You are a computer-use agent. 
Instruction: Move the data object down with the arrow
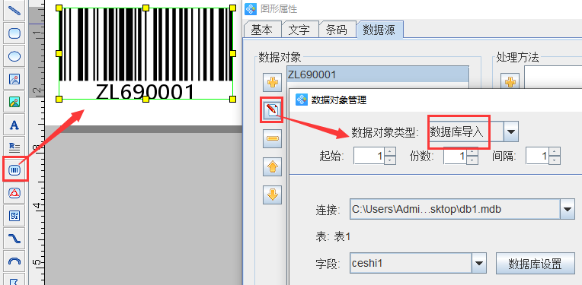(x=273, y=195)
